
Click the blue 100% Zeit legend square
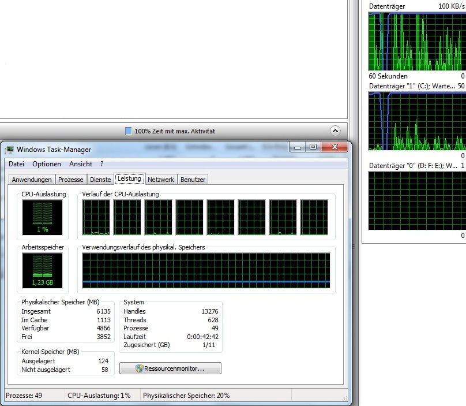pyautogui.click(x=129, y=131)
